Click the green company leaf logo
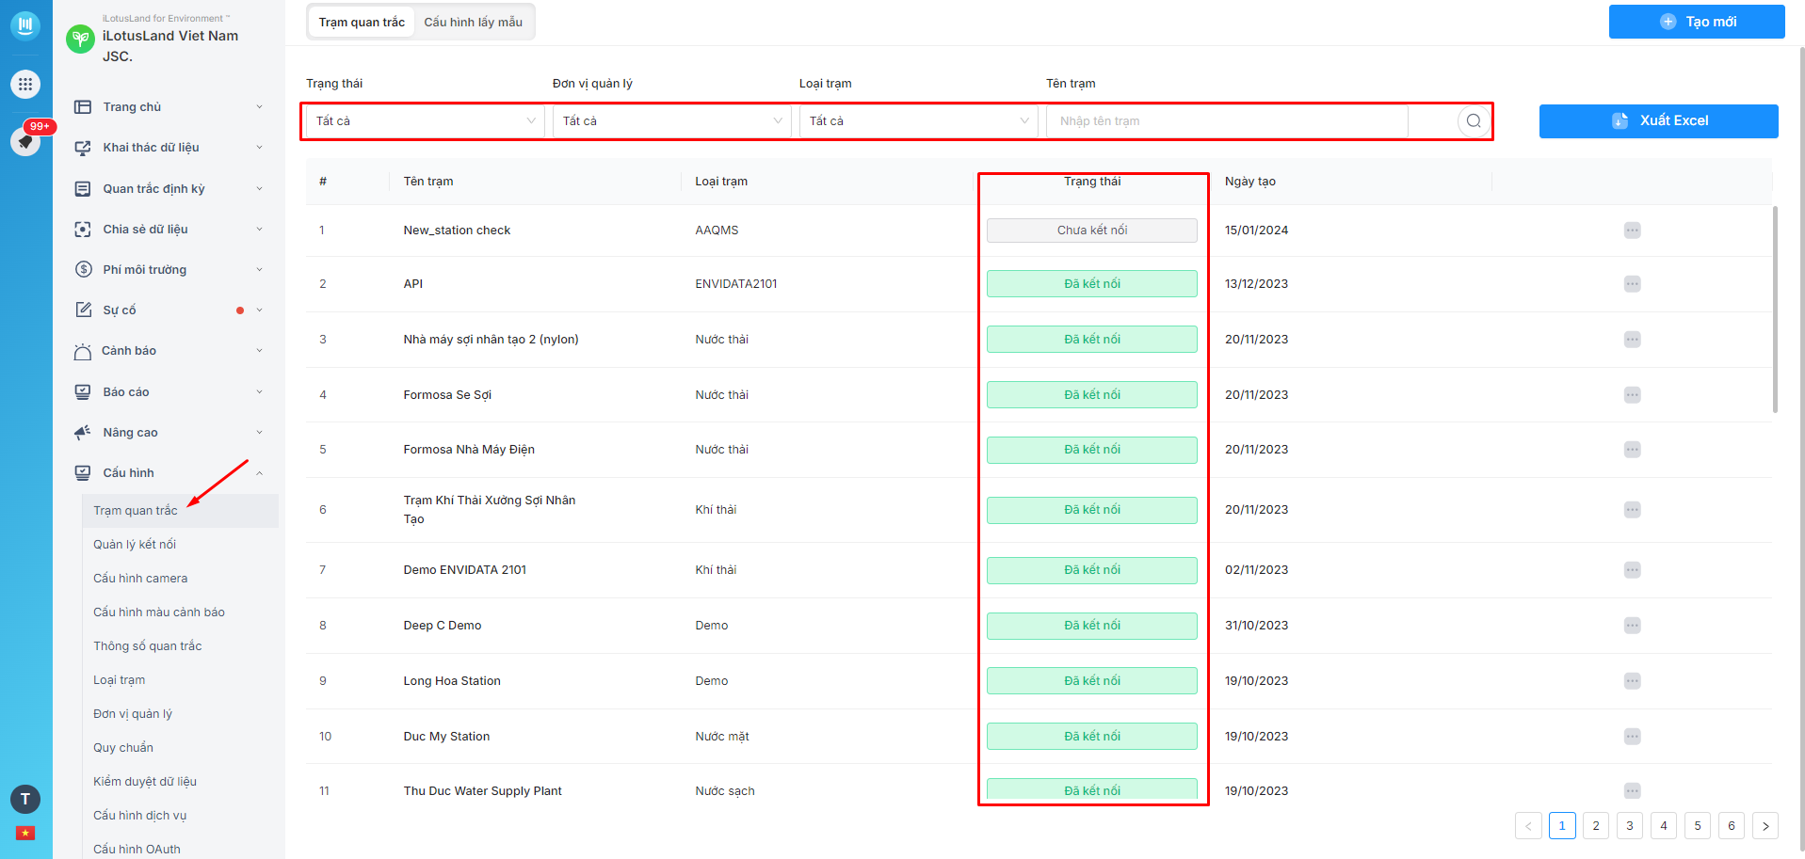1805x859 pixels. (81, 39)
